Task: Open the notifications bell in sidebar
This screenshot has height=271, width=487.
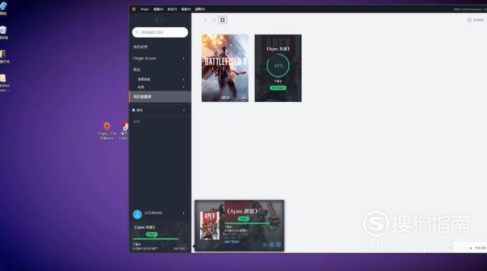Action: click(134, 110)
